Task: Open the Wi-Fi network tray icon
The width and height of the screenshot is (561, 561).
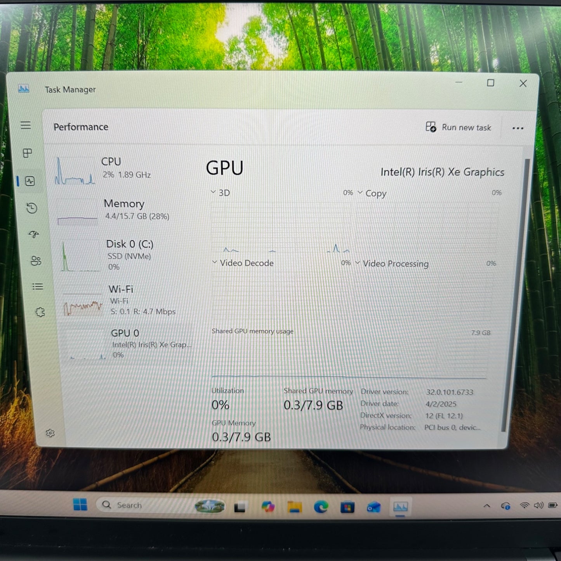Action: click(525, 505)
